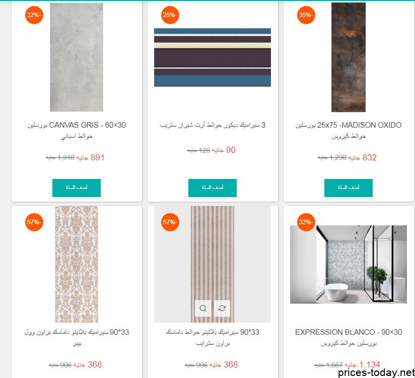Add MADISON OXIDO 25x75 to cart

point(349,188)
